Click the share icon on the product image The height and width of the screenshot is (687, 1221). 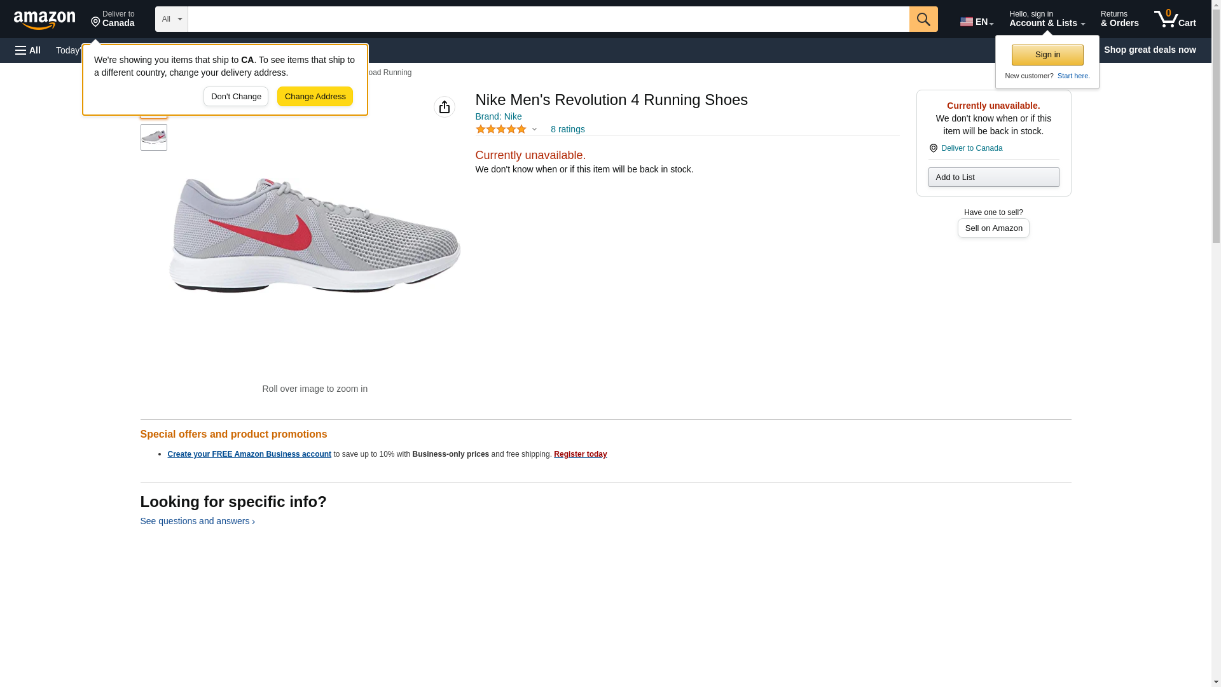coord(444,107)
